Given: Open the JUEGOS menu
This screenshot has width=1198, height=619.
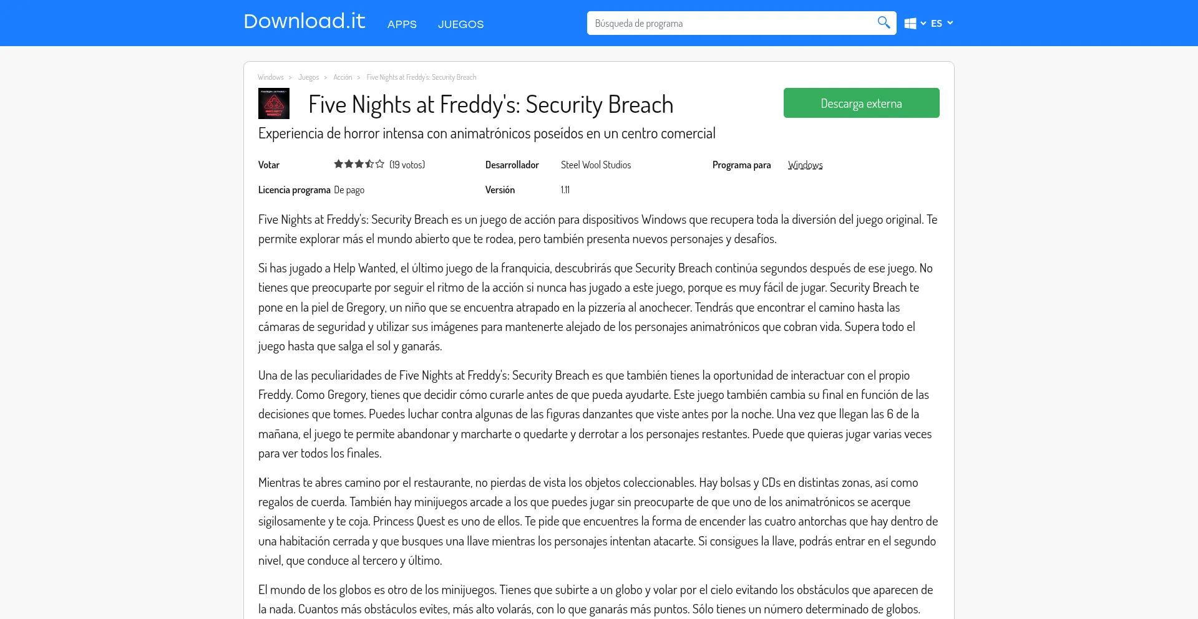Looking at the screenshot, I should coord(460,24).
